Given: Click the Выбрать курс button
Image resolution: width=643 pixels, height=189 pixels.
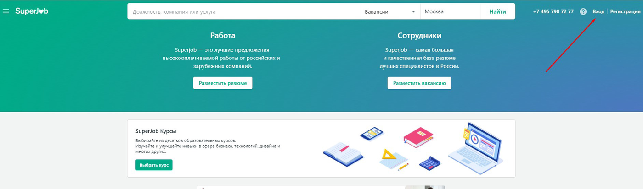Looking at the screenshot, I should [x=154, y=165].
